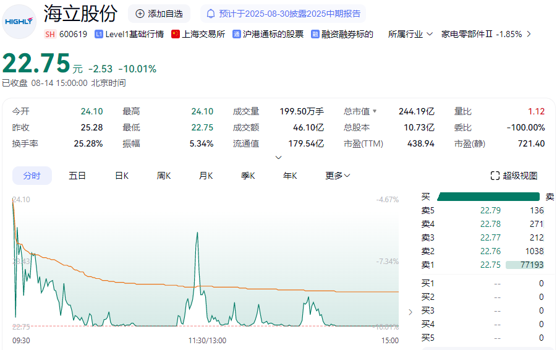Click the 卖1 price 22.75 in the order book

pyautogui.click(x=490, y=265)
